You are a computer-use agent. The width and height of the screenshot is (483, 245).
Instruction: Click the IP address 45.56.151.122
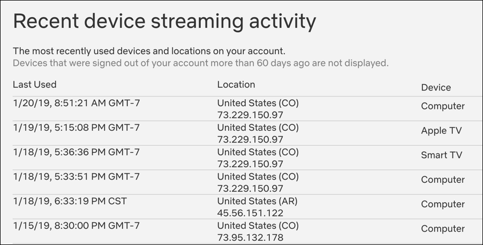click(250, 213)
